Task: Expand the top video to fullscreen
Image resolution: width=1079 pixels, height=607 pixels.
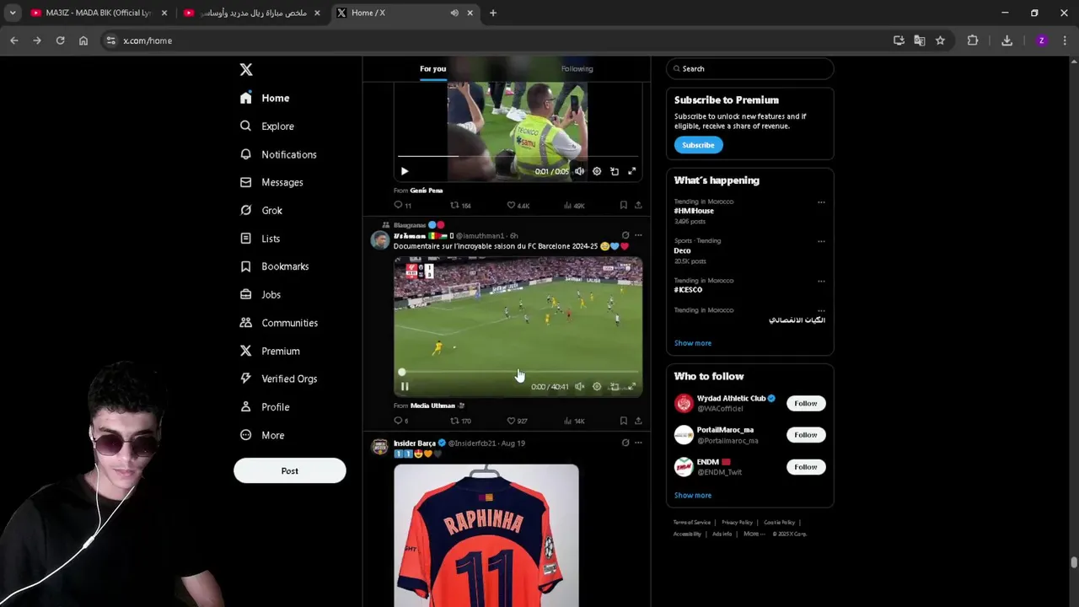Action: pyautogui.click(x=631, y=171)
